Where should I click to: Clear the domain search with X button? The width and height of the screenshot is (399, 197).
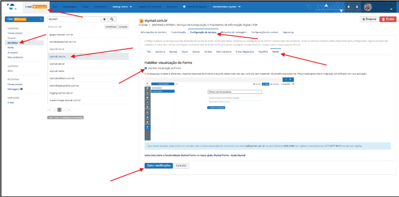point(105,20)
